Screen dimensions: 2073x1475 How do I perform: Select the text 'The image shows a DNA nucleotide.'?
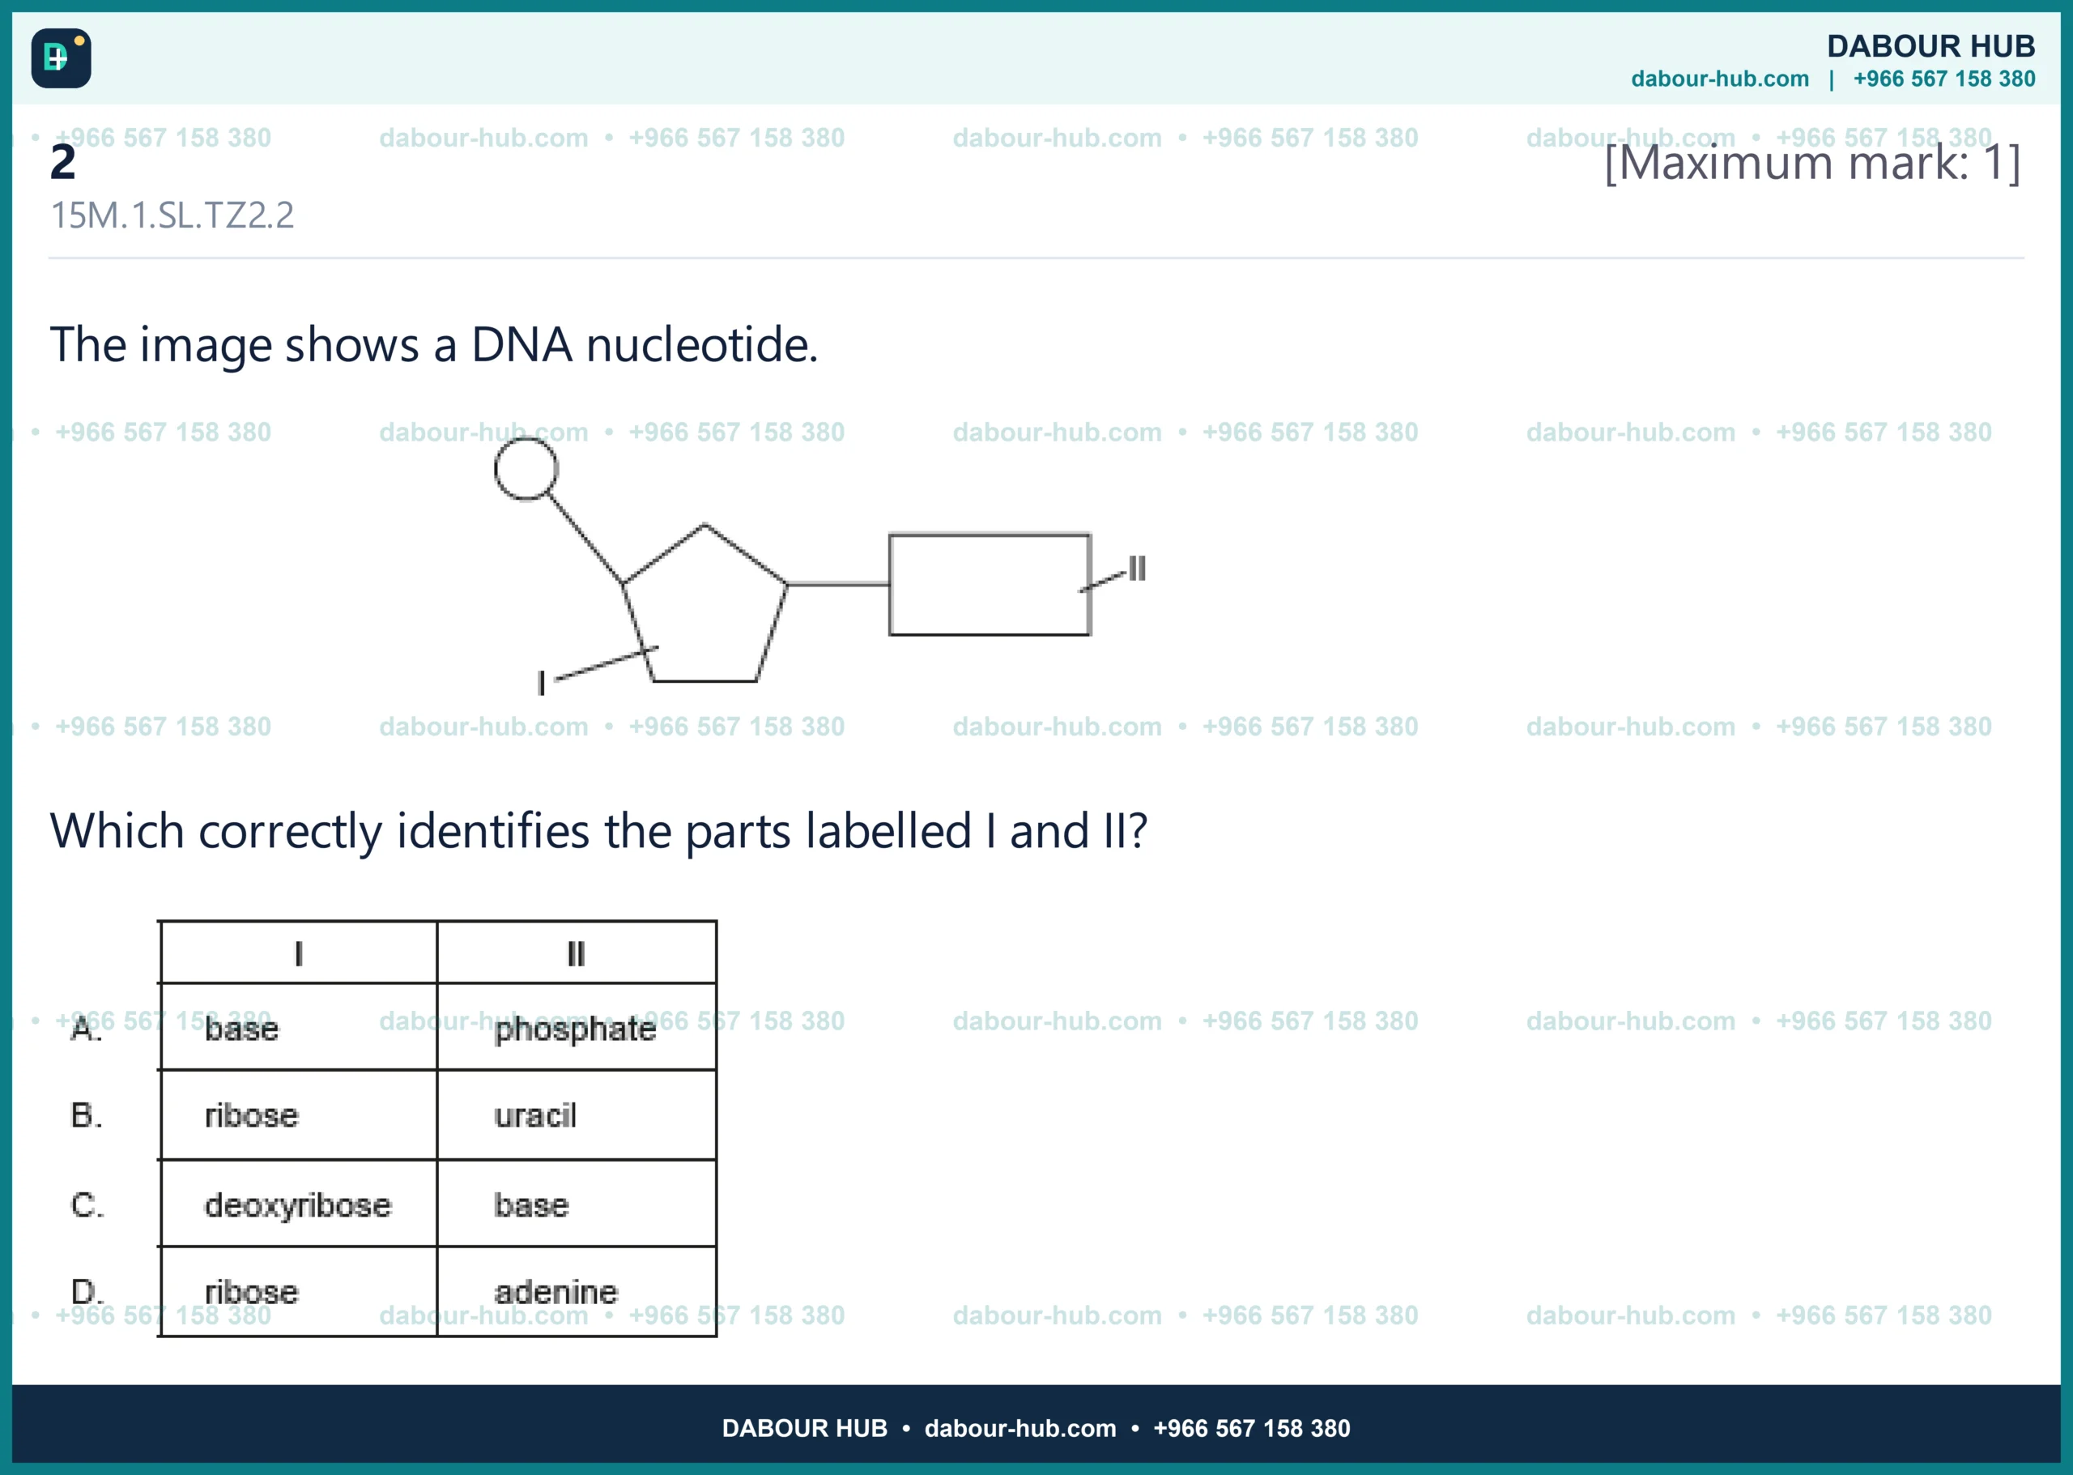tap(434, 345)
